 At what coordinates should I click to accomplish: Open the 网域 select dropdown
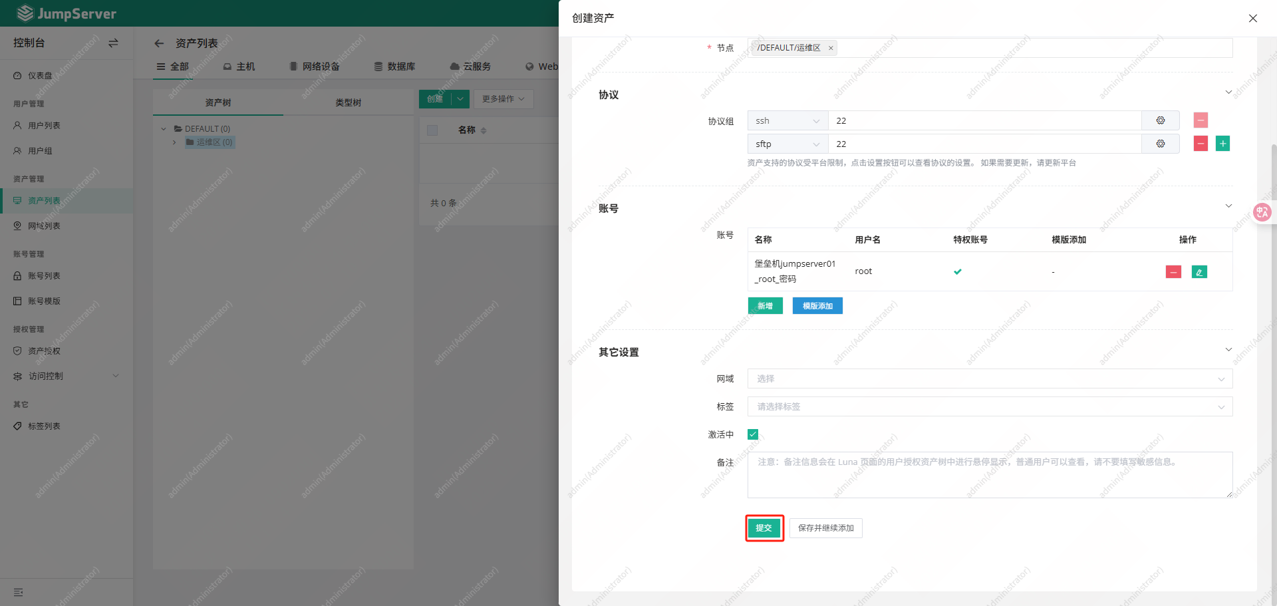coord(990,379)
